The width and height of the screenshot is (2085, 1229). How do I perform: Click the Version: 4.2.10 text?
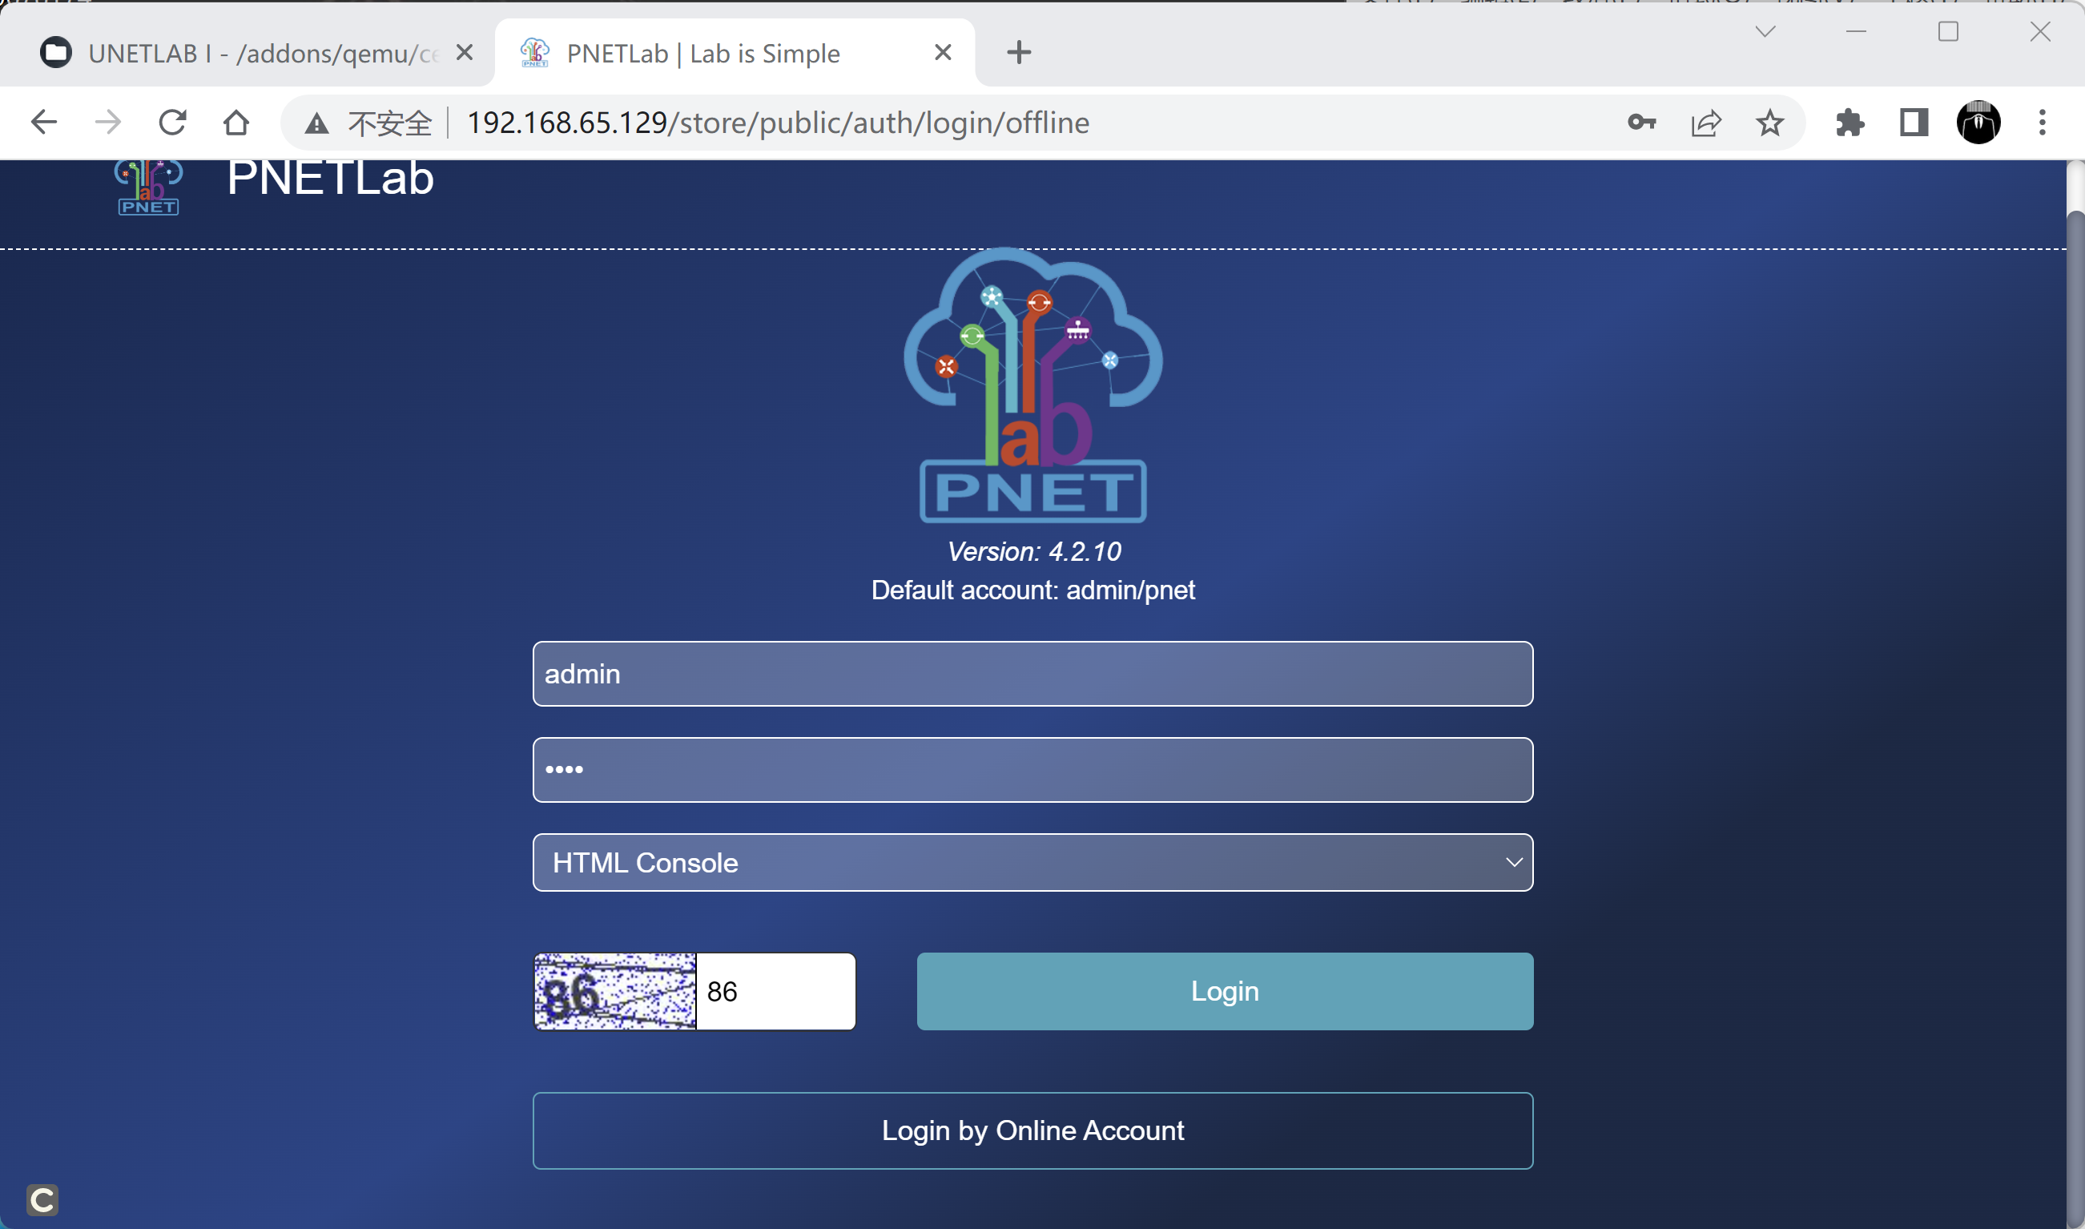coord(1034,551)
